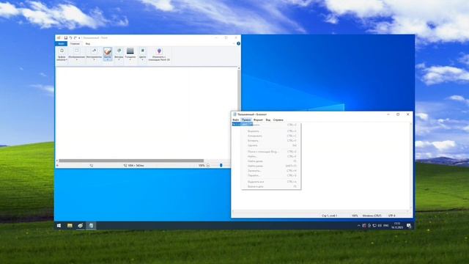Show hidden tray icons with the up chevron
The height and width of the screenshot is (264, 469).
point(358,226)
